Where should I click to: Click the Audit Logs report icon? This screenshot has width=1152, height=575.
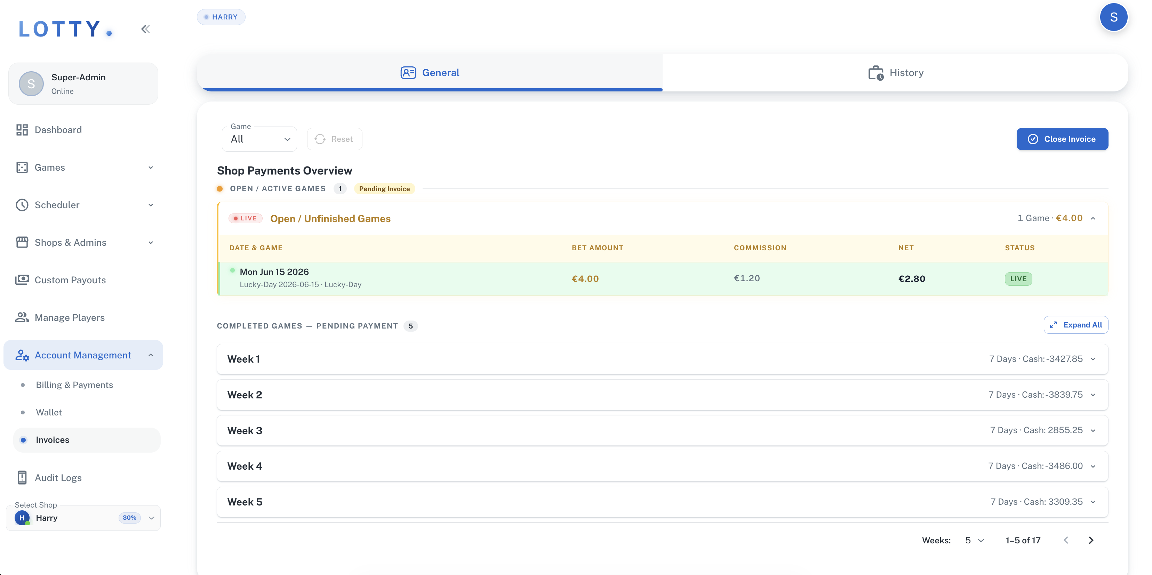point(22,478)
